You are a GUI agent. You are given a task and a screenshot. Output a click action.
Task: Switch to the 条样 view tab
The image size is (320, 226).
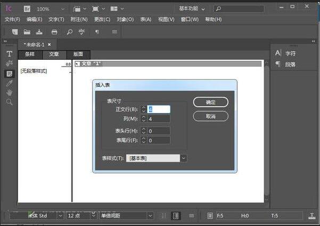[x=30, y=54]
